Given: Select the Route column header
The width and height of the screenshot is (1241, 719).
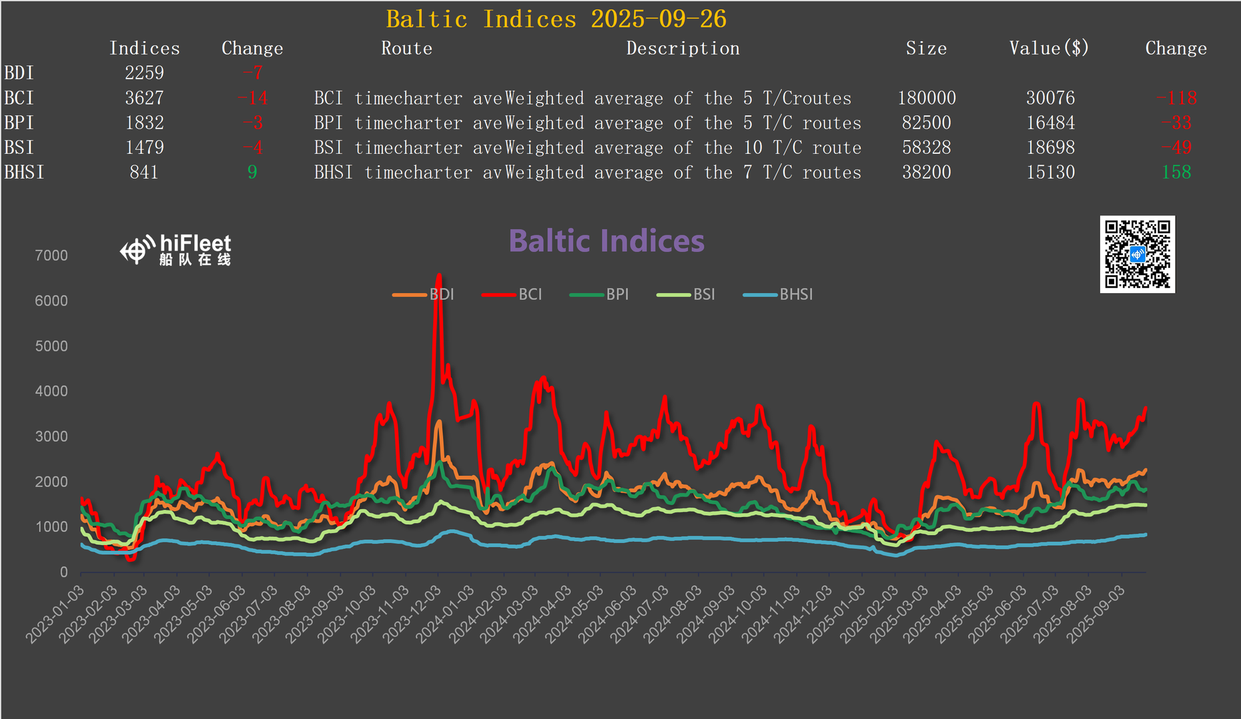Looking at the screenshot, I should tap(406, 49).
